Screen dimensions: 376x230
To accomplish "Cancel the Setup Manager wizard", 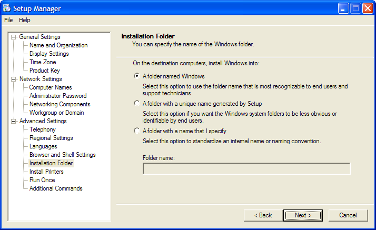I will tap(348, 215).
